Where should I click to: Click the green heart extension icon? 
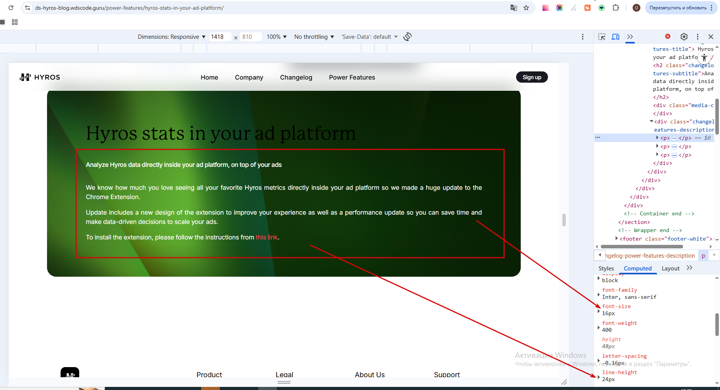point(602,8)
